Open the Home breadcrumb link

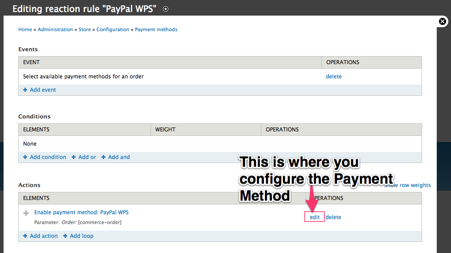click(x=25, y=29)
